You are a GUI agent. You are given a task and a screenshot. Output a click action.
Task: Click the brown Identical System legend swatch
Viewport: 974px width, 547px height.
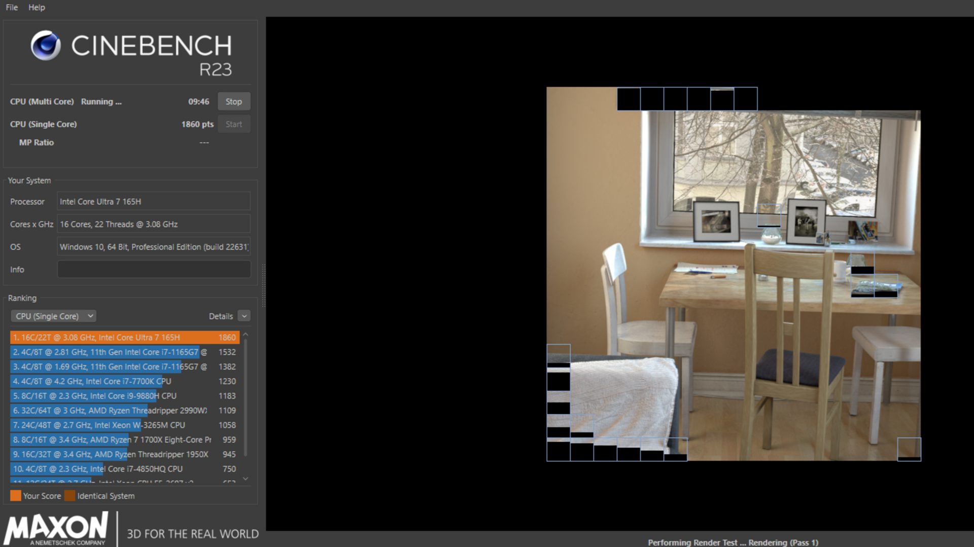coord(69,496)
